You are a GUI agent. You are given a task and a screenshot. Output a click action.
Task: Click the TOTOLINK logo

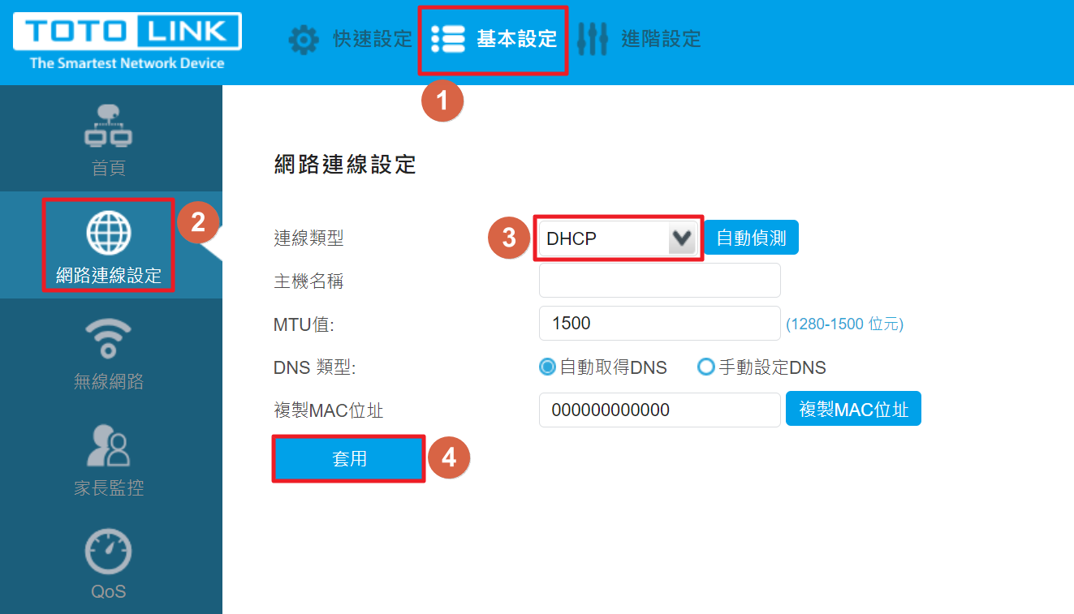127,41
